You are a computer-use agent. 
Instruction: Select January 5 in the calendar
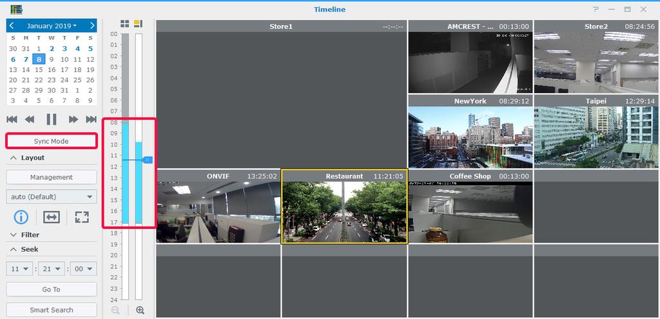(x=90, y=48)
